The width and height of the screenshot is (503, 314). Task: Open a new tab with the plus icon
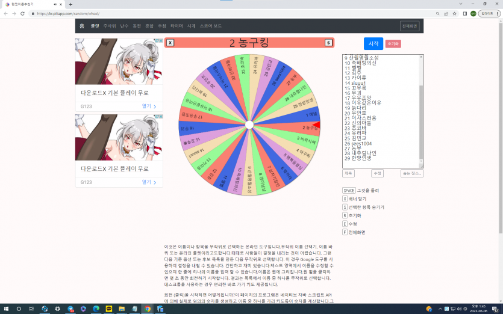pyautogui.click(x=70, y=4)
